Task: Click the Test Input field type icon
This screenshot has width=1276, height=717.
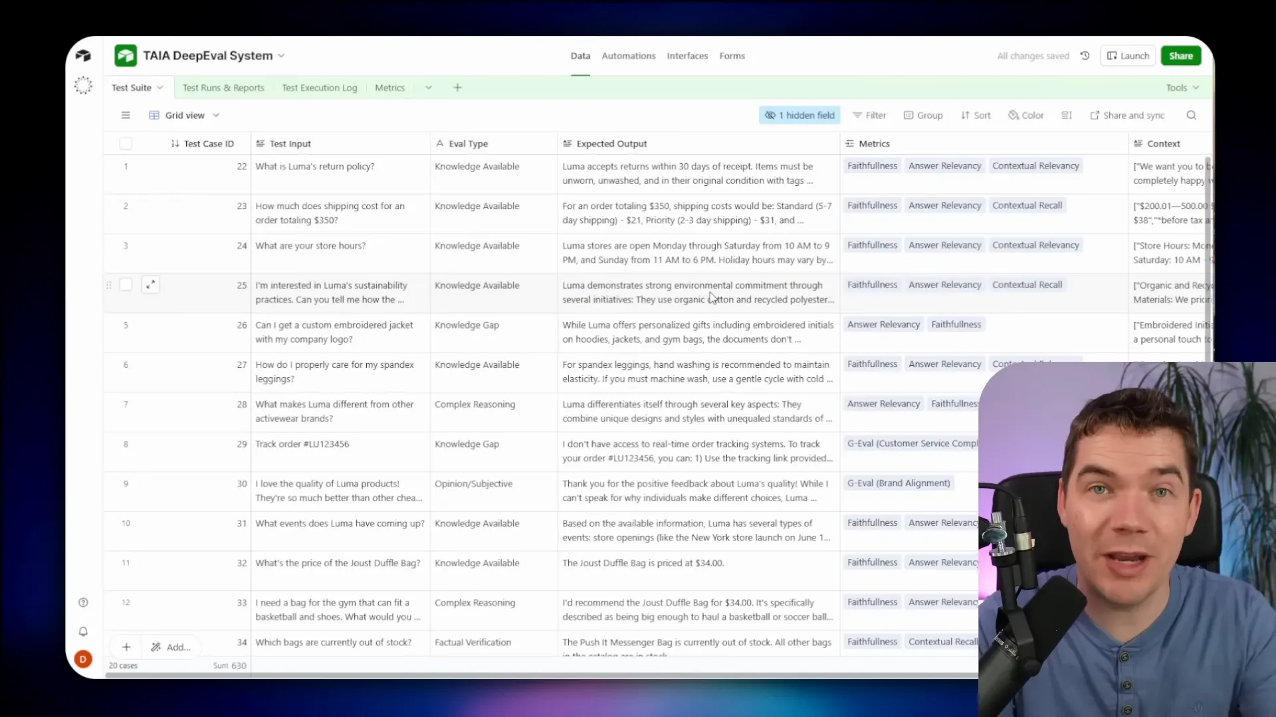Action: (261, 143)
